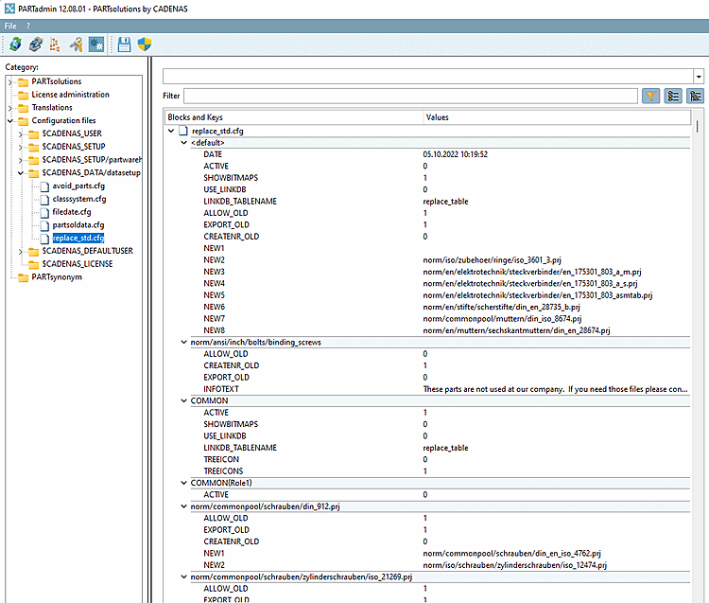Click the printer-like second toolbar icon

(x=35, y=44)
